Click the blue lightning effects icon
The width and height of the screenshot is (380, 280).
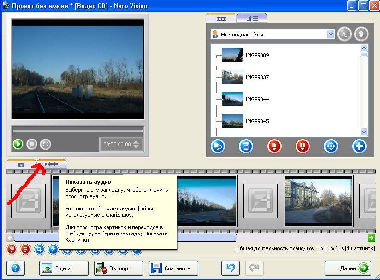53,249
